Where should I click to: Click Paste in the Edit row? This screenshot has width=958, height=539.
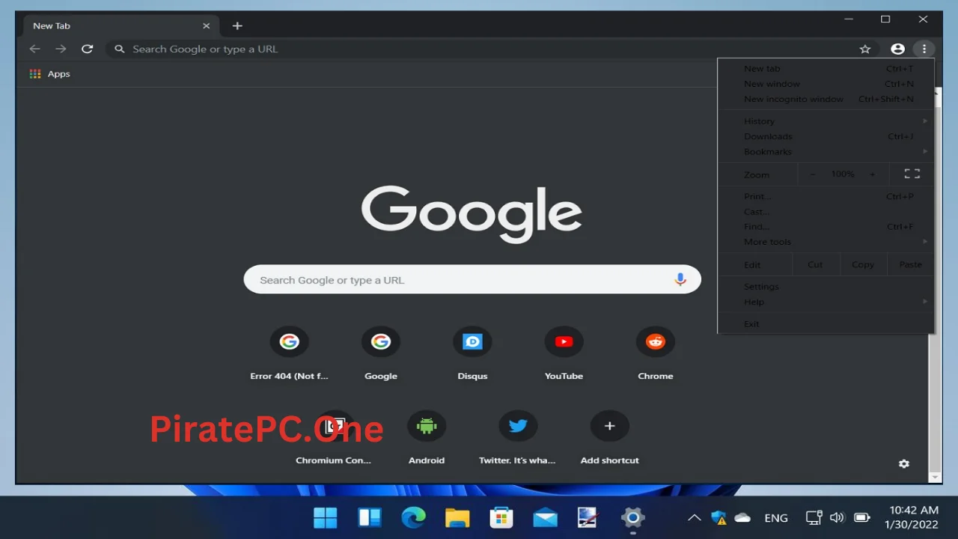[910, 264]
